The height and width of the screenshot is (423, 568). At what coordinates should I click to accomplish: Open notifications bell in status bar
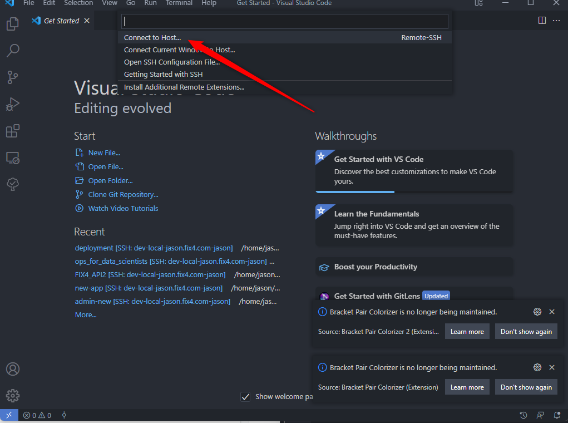(x=557, y=415)
